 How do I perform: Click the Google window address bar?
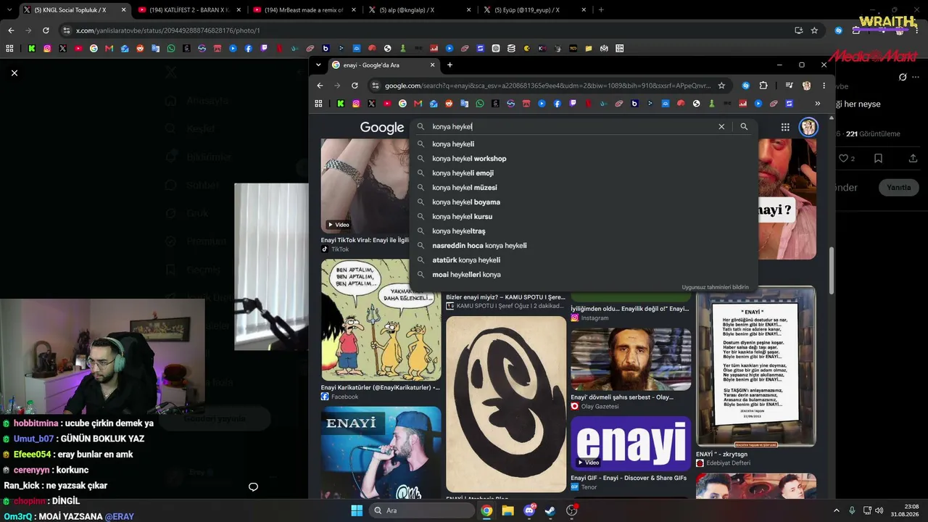(x=547, y=86)
